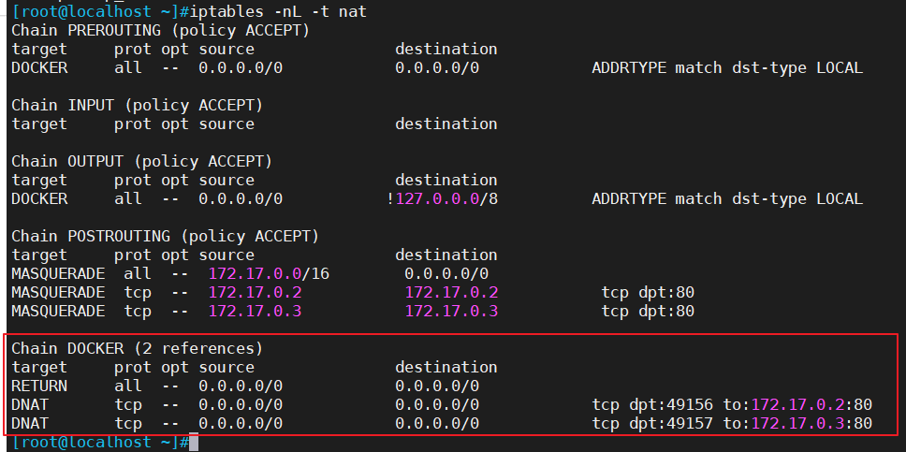Select the 'Chain INPUT (policy ACCEPT)' line
The width and height of the screenshot is (906, 452).
[x=137, y=105]
